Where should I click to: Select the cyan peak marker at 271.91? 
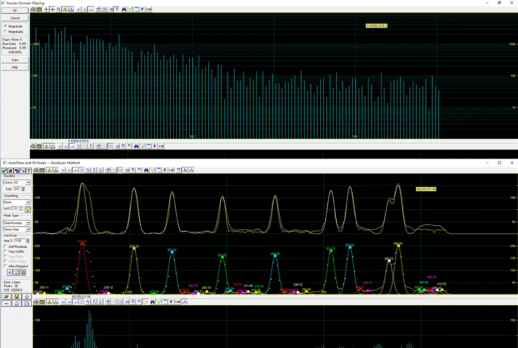point(172,252)
